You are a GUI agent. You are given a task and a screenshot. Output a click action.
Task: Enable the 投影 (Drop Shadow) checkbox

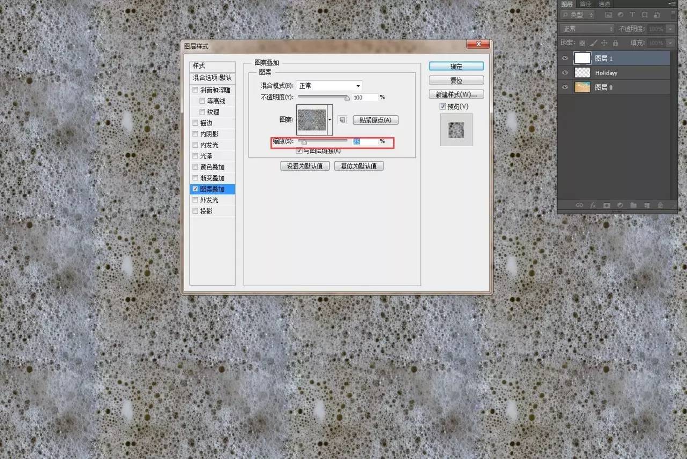pos(195,211)
